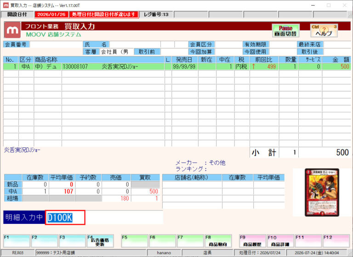The width and height of the screenshot is (353, 257).
Task: Click the F2 function key button
Action: [45, 241]
